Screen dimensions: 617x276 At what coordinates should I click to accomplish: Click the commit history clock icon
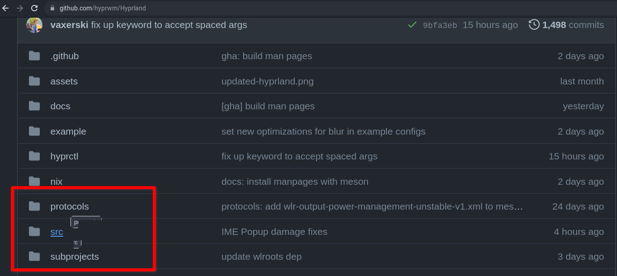(x=534, y=24)
